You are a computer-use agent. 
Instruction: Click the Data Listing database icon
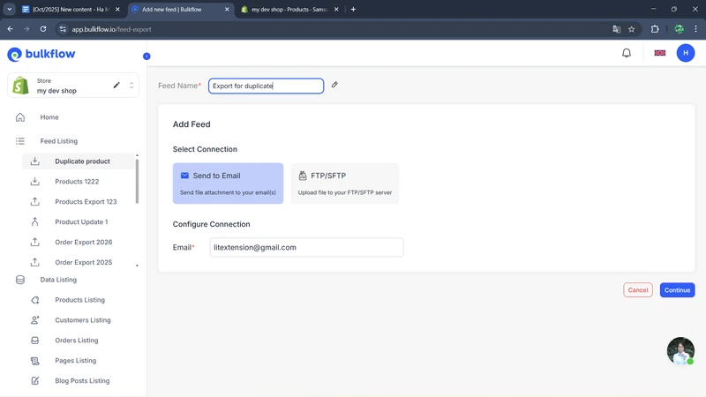tap(20, 280)
